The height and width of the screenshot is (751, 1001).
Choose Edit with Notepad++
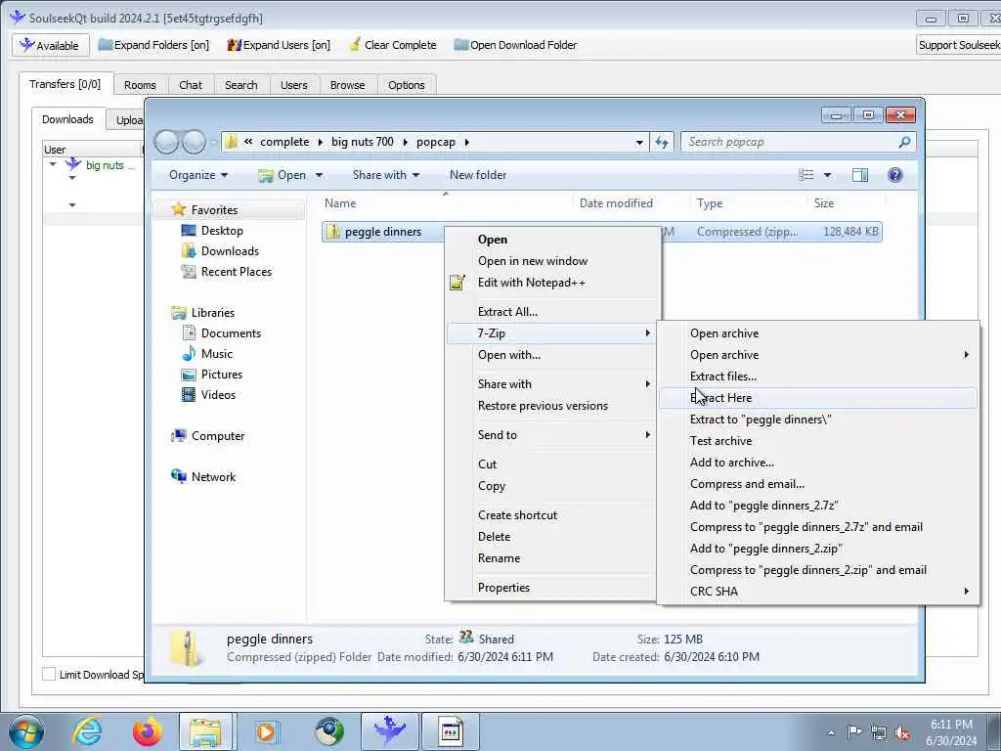551,283
